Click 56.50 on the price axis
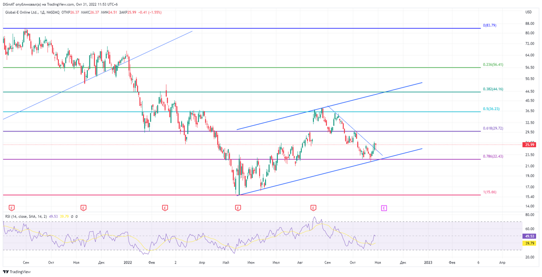The image size is (542, 277). click(529, 68)
